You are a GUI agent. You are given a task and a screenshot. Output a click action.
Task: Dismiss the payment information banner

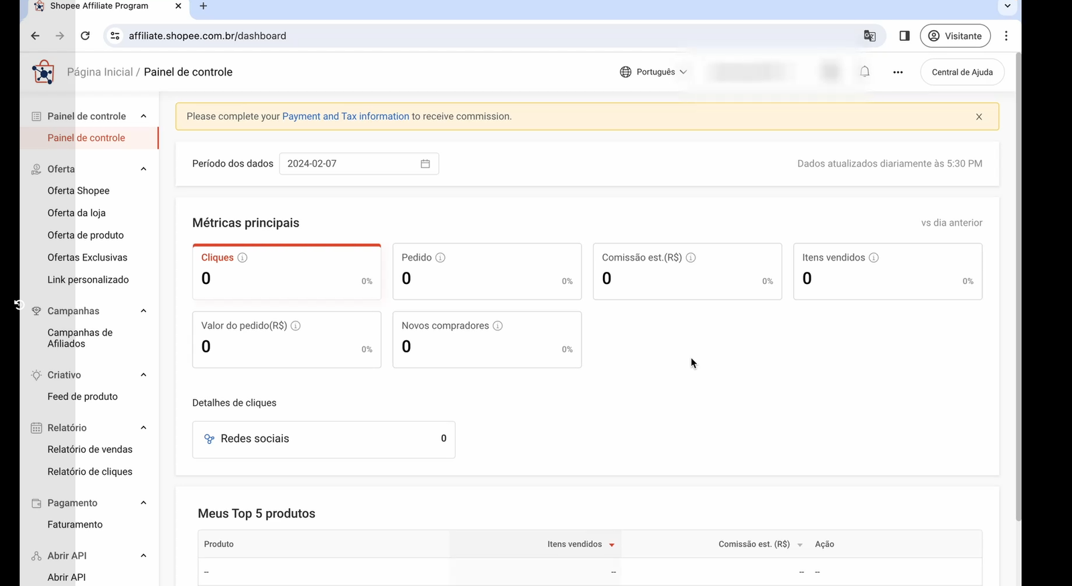tap(979, 117)
